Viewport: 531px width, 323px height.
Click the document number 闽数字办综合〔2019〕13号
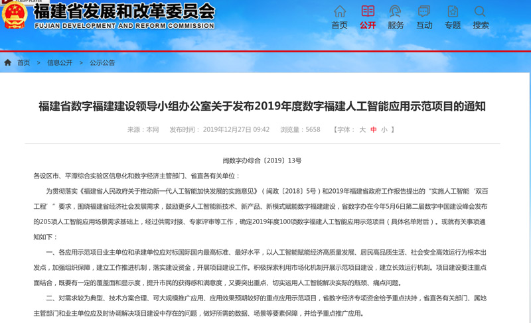(262, 161)
